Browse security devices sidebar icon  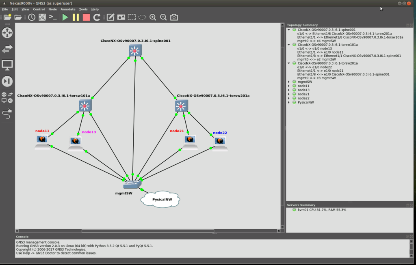coord(7,81)
